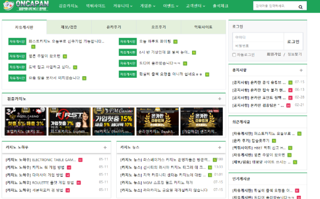This screenshot has height=199, width=320.
Task: Open [제보/검증] recent post
Action: [261, 162]
